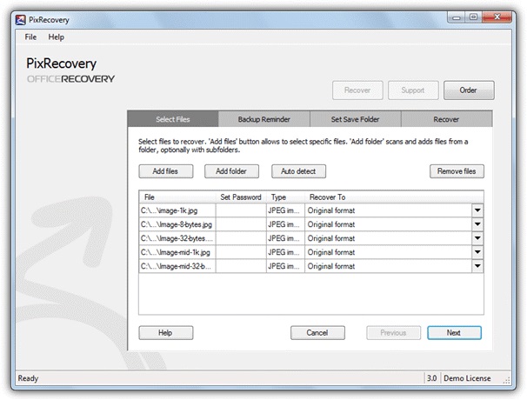
Task: Click Original format text for Image-32-bytes row
Action: pyautogui.click(x=331, y=238)
